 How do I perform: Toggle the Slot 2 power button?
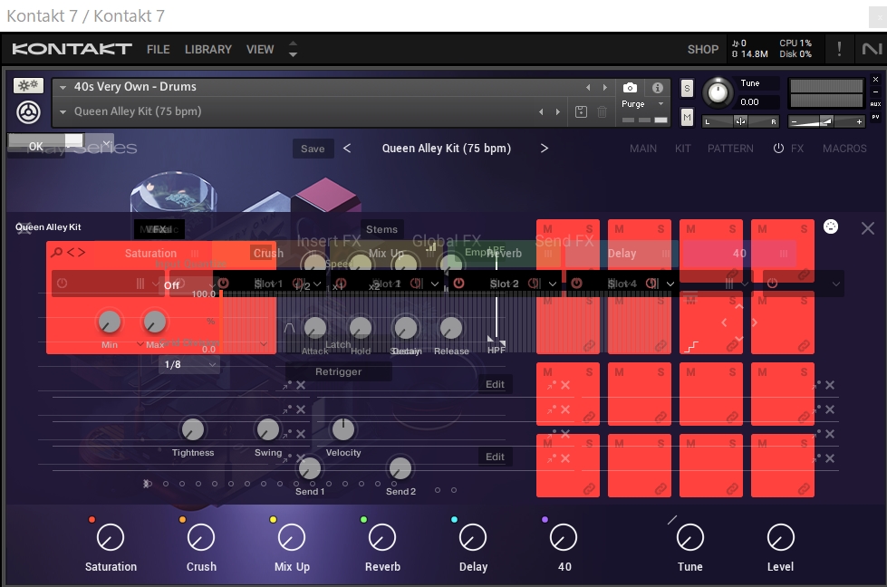pyautogui.click(x=458, y=283)
